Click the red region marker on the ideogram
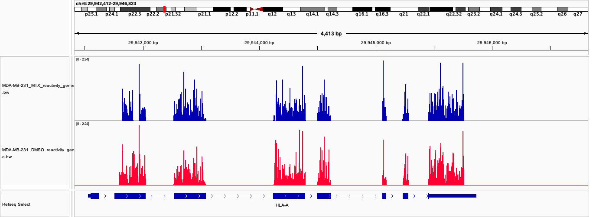Image resolution: width=596 pixels, height=217 pixels. pos(164,9)
